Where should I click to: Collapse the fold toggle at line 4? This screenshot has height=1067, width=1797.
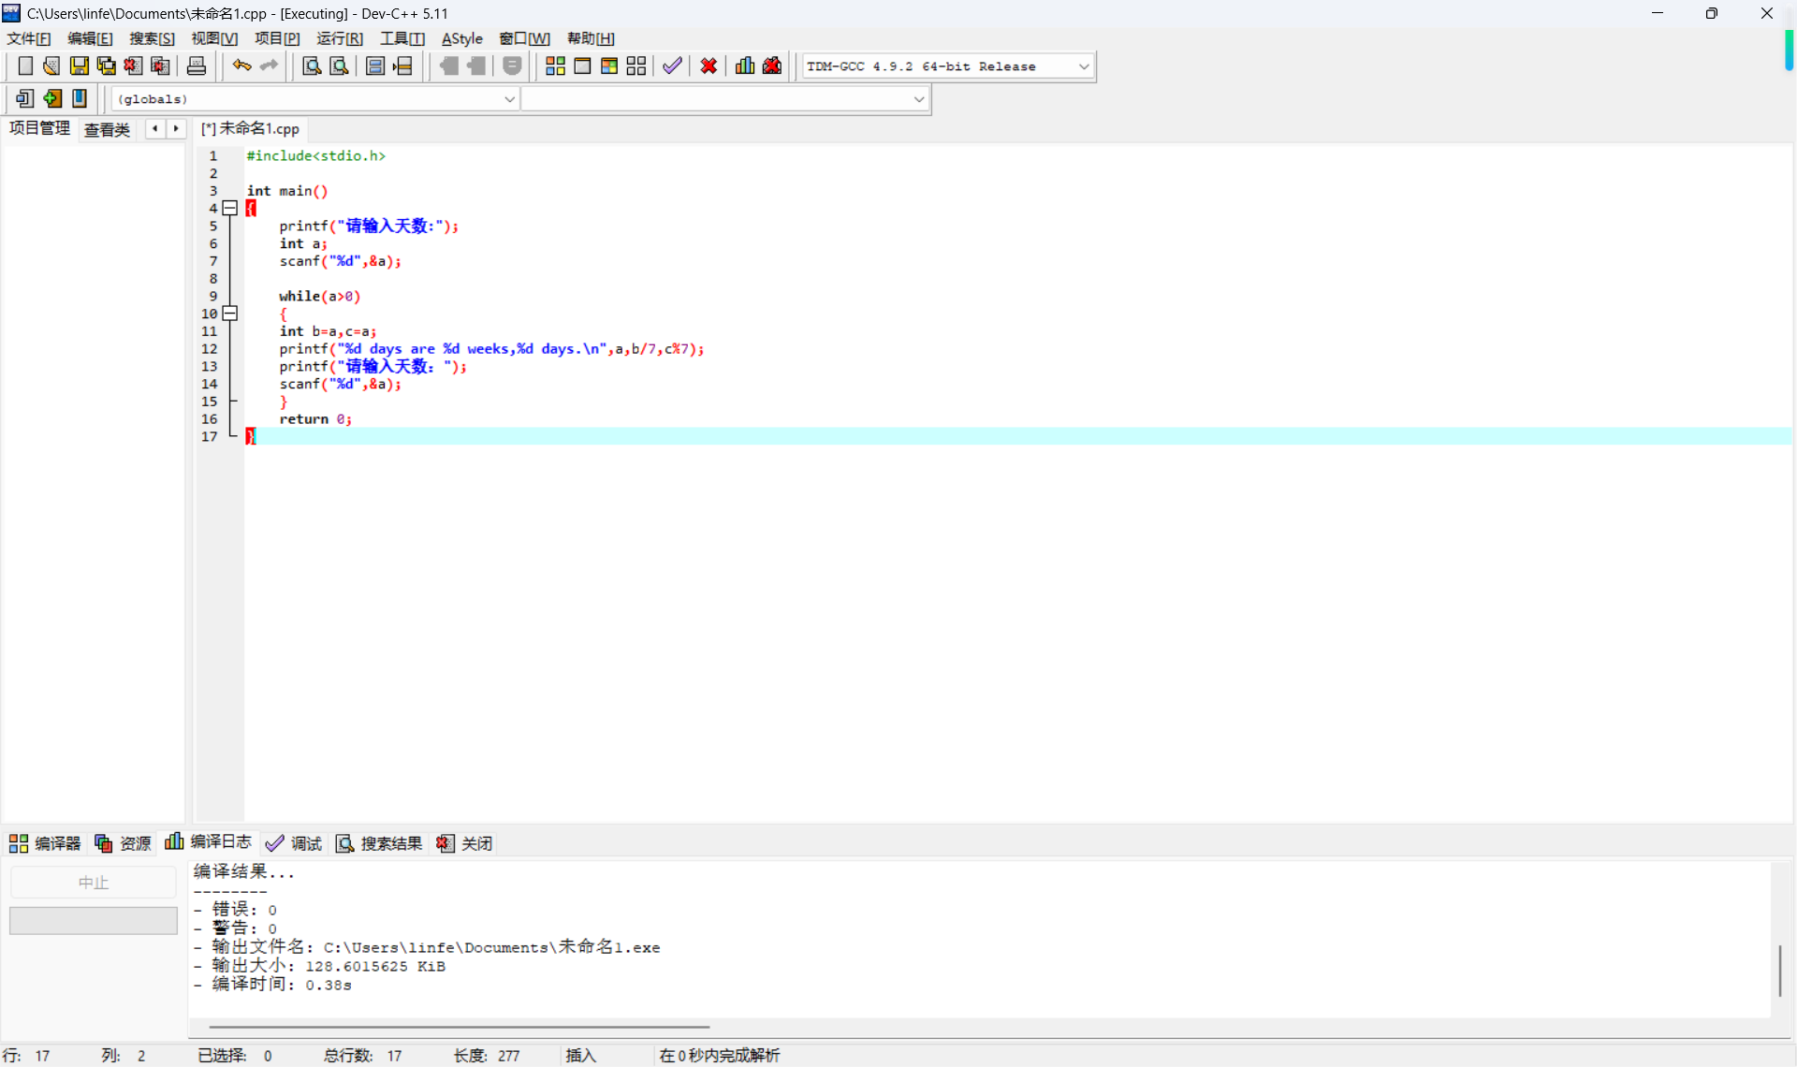[230, 208]
